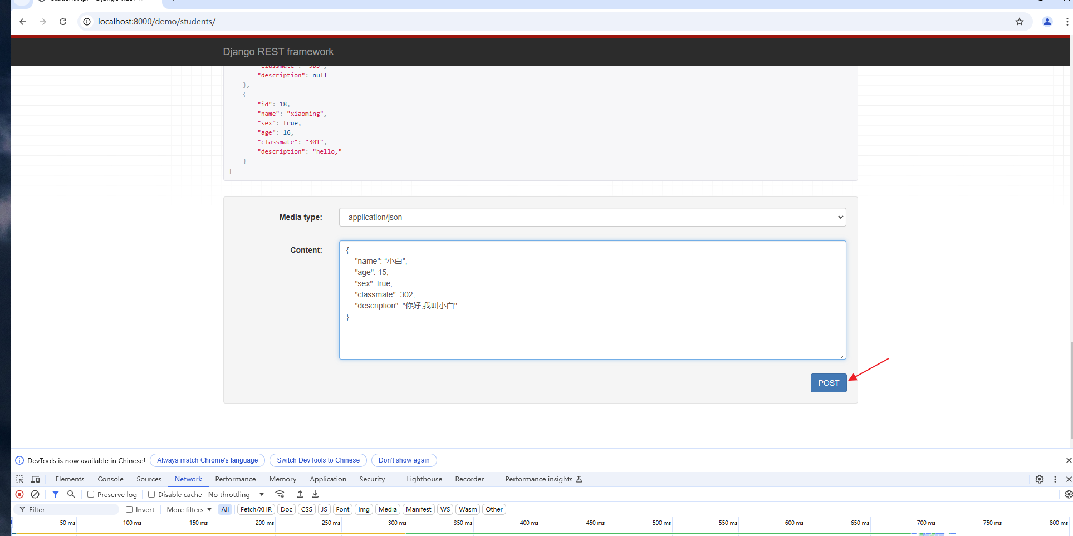Open the Security tab

[372, 479]
